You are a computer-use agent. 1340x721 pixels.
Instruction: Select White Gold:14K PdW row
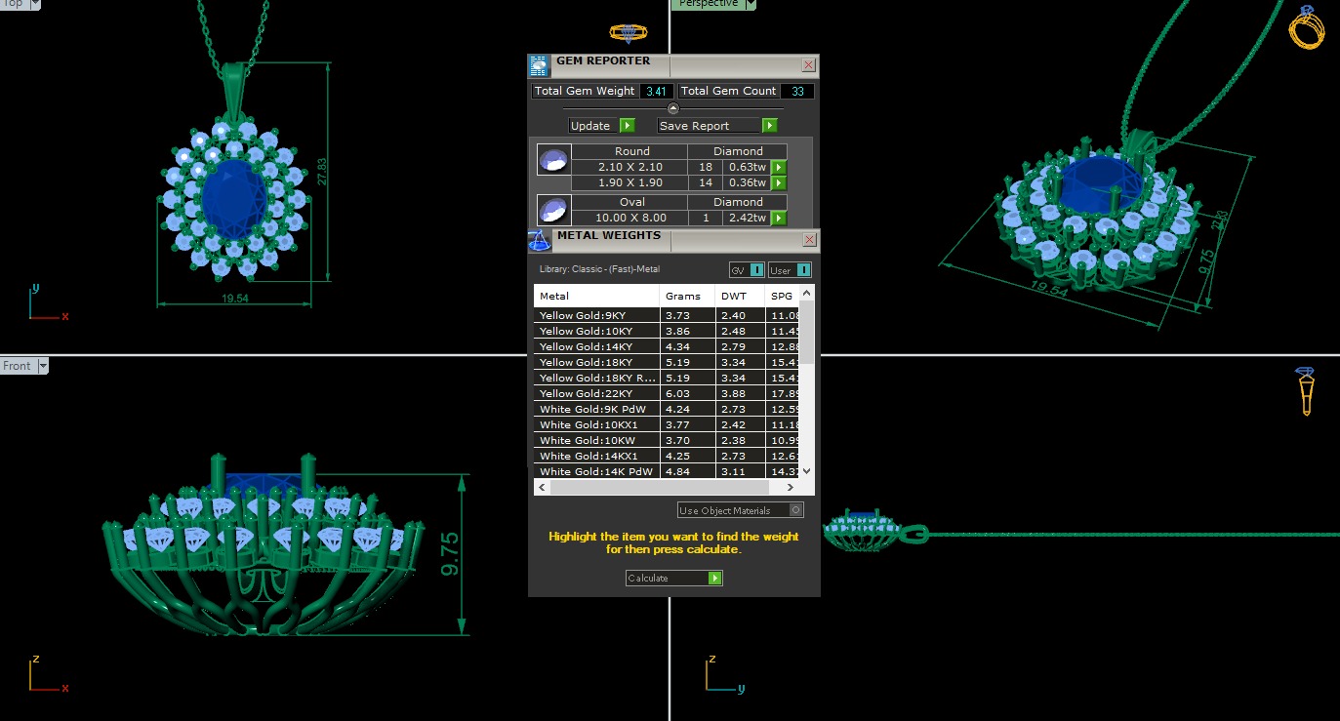668,471
